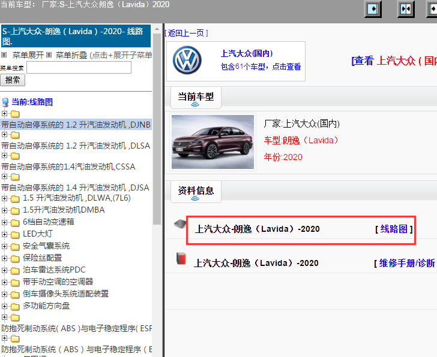The width and height of the screenshot is (437, 357).
Task: Expand the 6档自动变速箱 node
Action: [4, 222]
